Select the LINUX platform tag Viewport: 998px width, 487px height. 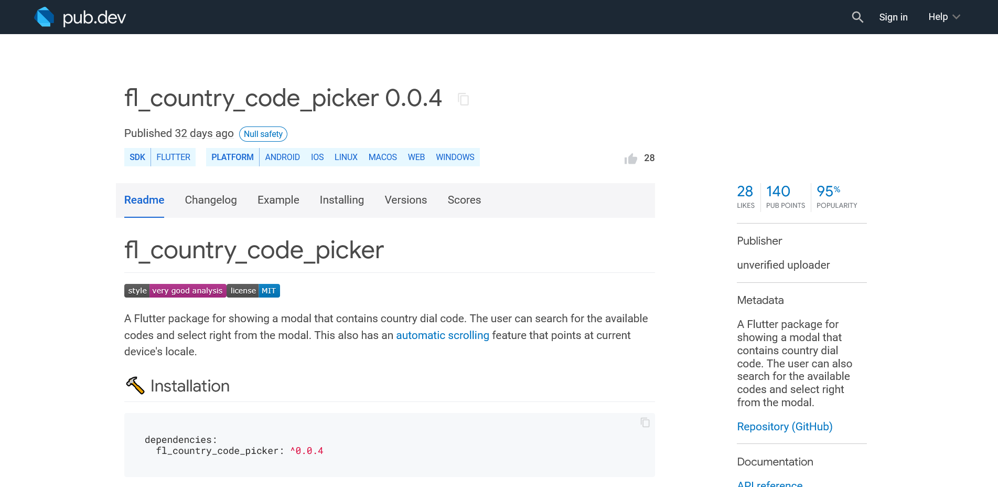[x=346, y=157]
